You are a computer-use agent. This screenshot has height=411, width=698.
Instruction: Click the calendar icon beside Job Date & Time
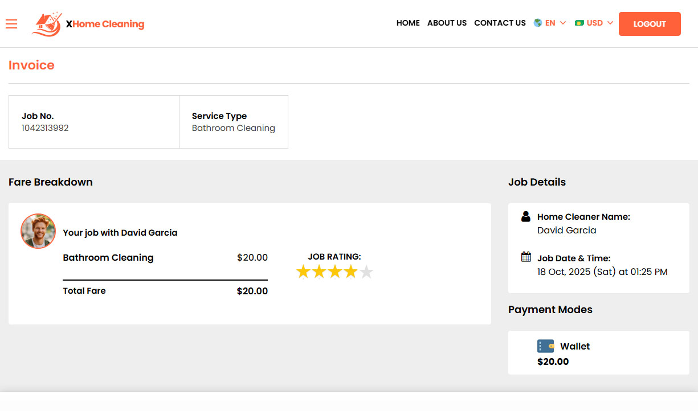point(525,257)
